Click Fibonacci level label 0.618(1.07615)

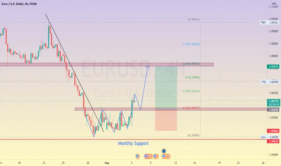pos(191,63)
